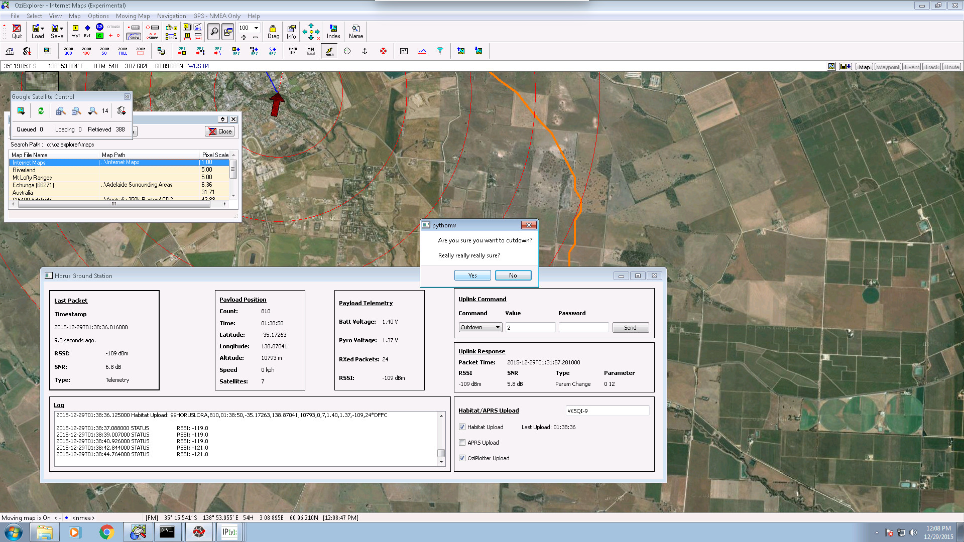This screenshot has width=964, height=542.
Task: Click the Zoom 50 icon
Action: click(104, 51)
